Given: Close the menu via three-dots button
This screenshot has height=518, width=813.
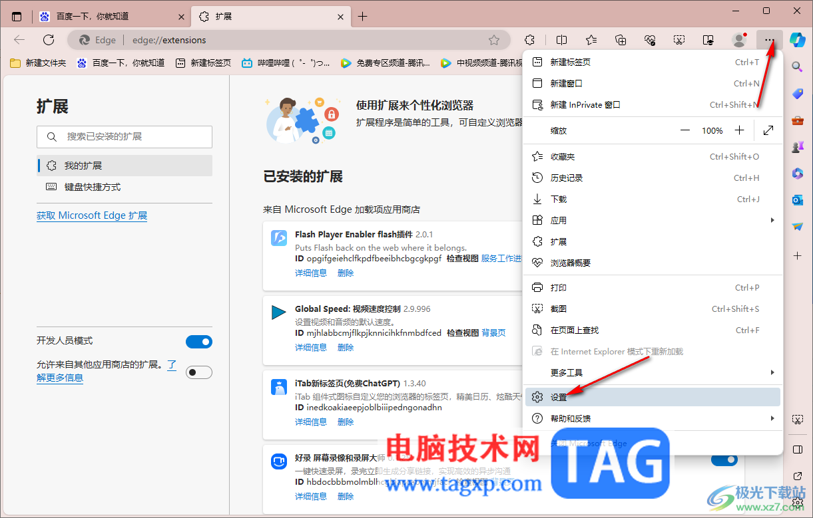Looking at the screenshot, I should 770,40.
